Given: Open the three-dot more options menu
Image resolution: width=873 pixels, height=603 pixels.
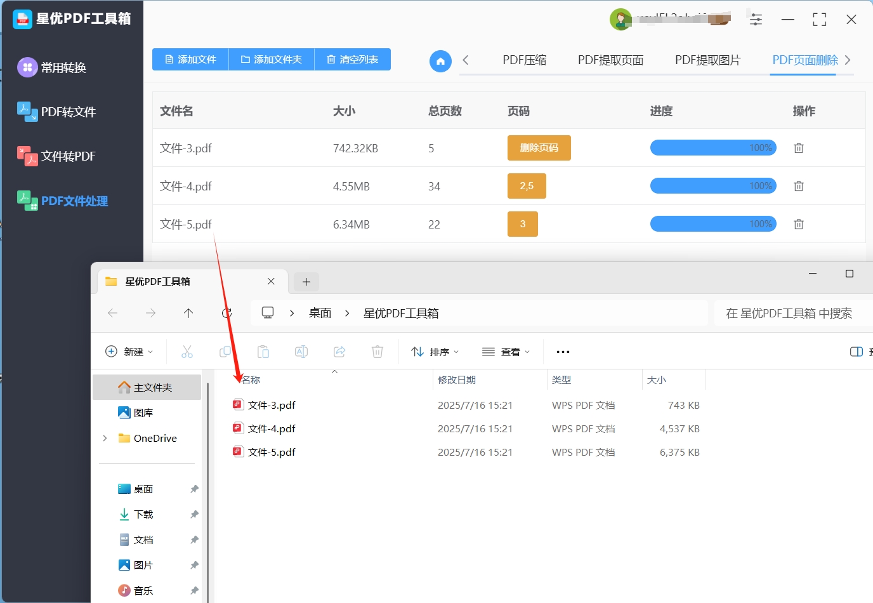Looking at the screenshot, I should coord(563,352).
